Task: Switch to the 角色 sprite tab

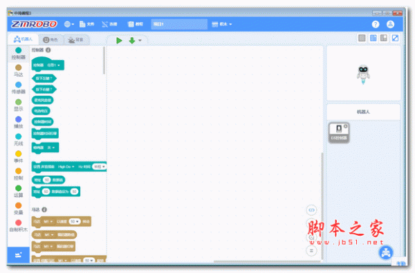Action: (50, 40)
